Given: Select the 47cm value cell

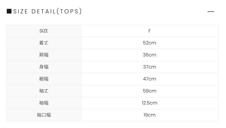Looking at the screenshot, I should [149, 79].
